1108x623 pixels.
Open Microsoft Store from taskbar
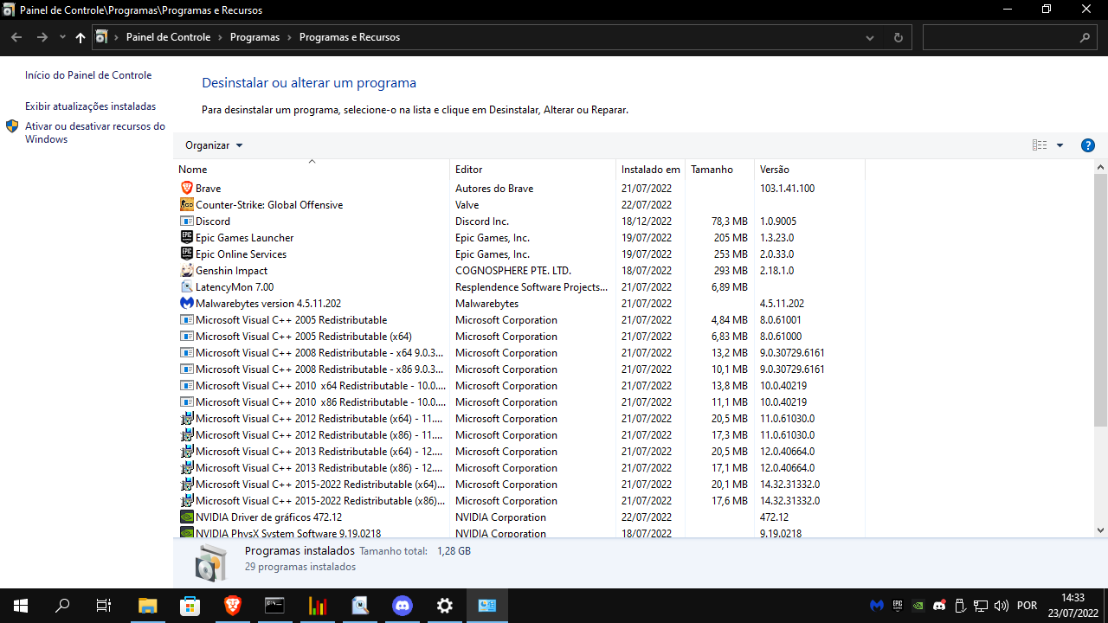[190, 606]
